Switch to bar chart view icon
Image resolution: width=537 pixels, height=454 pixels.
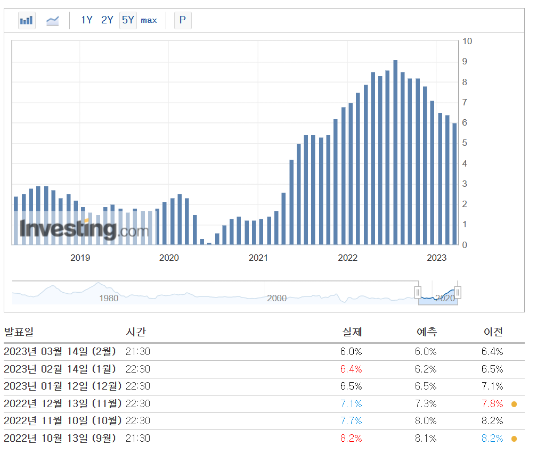click(27, 21)
